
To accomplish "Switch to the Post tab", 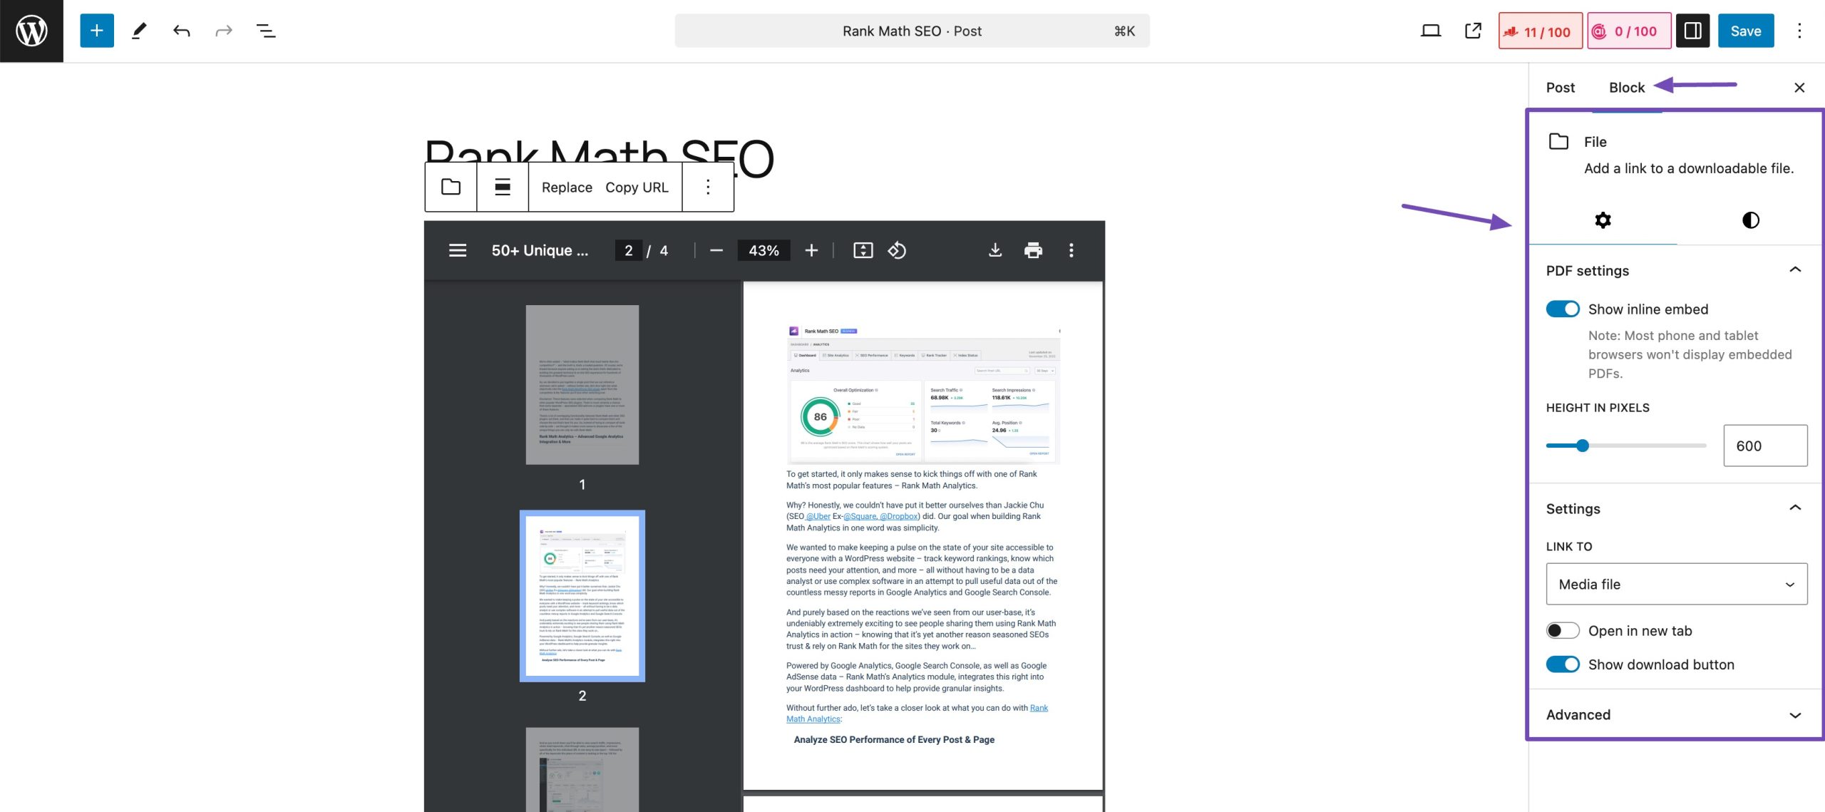I will tap(1560, 87).
